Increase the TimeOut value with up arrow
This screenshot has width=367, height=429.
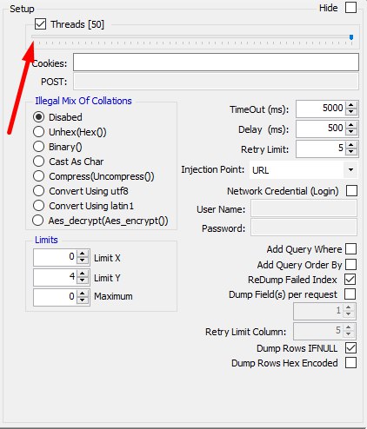point(351,105)
